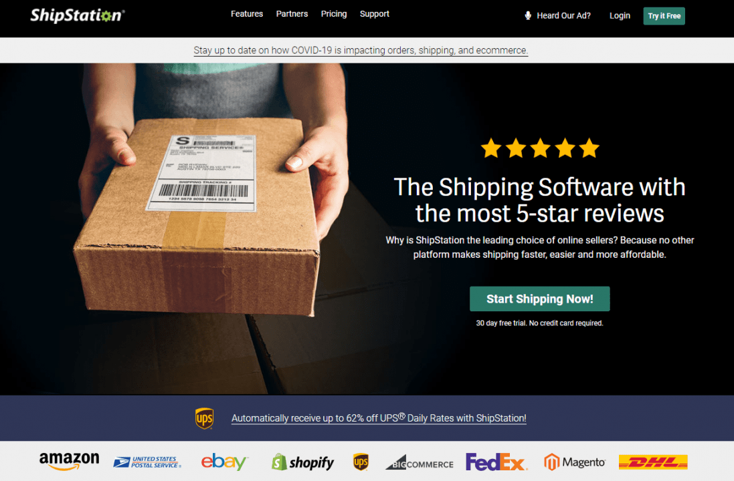Click the small UPS logo in the partner row
The image size is (734, 481).
pos(361,462)
